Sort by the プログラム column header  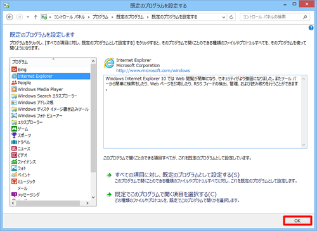tap(50, 62)
